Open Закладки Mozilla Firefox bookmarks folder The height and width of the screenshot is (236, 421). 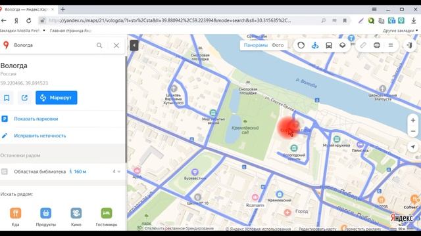pyautogui.click(x=22, y=31)
